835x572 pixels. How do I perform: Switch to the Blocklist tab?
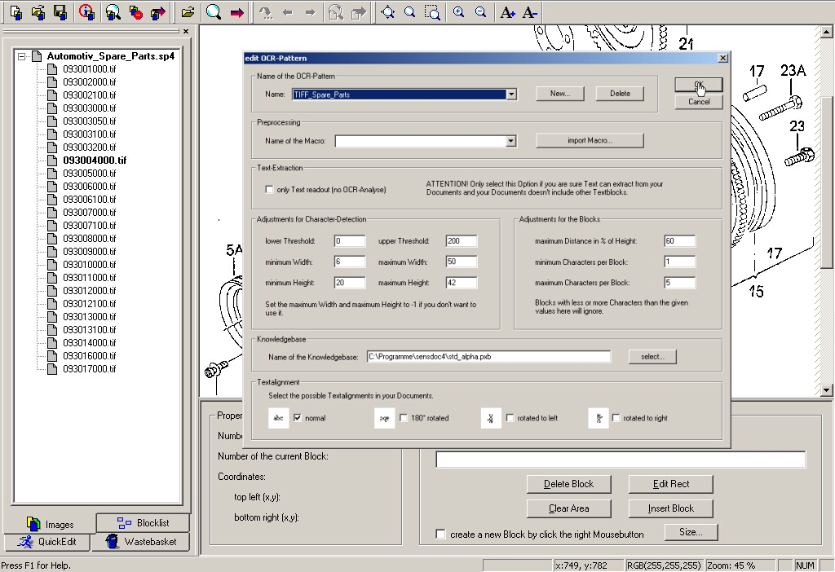pos(143,523)
